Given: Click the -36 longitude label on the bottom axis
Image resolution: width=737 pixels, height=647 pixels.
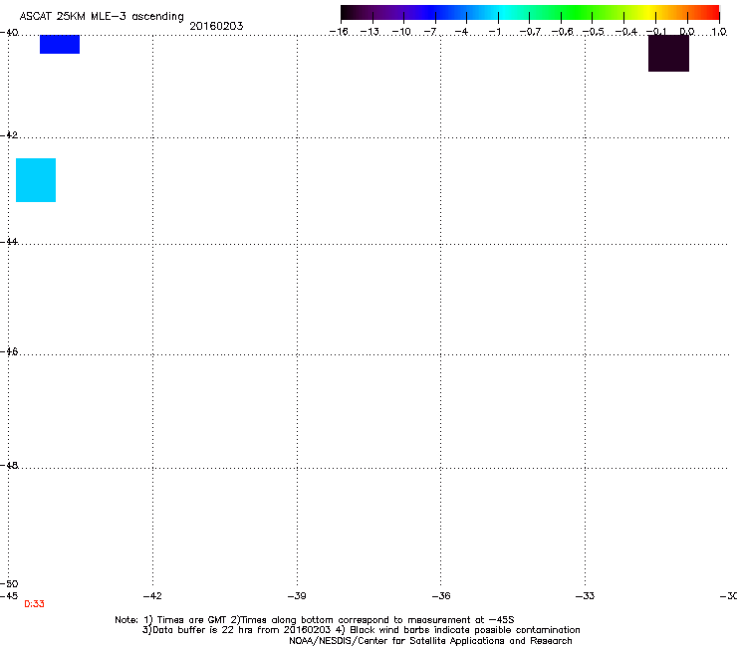Looking at the screenshot, I should tap(441, 596).
